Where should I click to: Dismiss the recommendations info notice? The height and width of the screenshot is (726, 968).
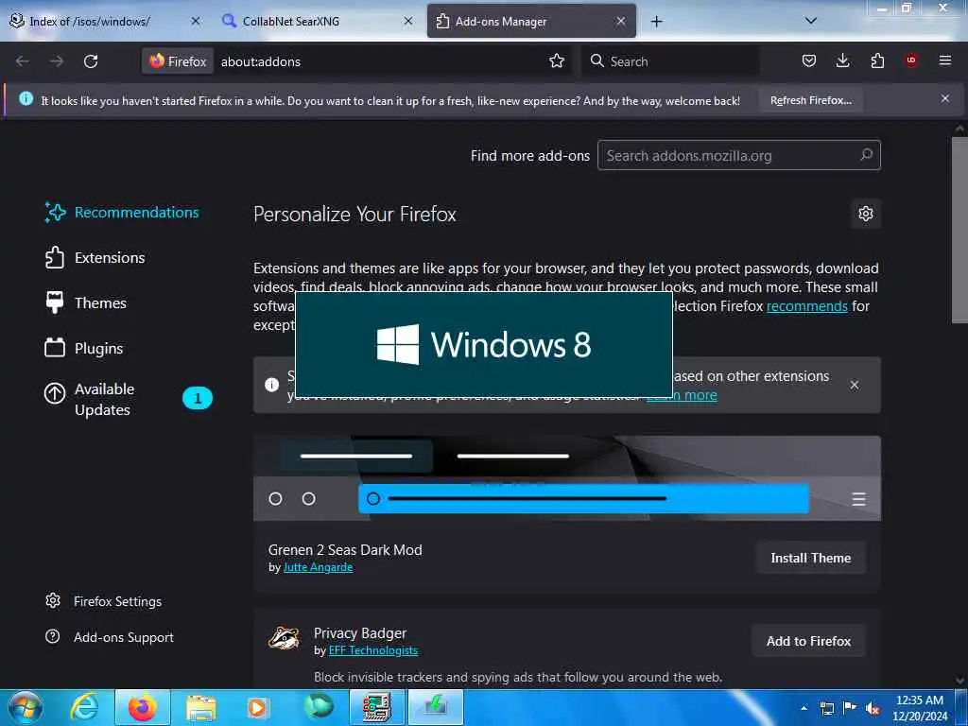[855, 385]
